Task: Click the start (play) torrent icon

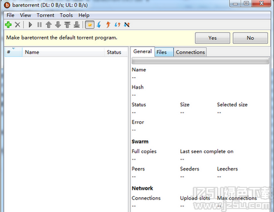Action: click(x=30, y=25)
